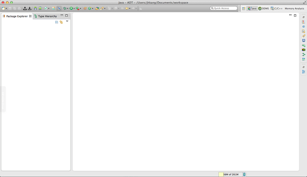The height and width of the screenshot is (177, 307).
Task: Run Android Lint check icon
Action: tap(46, 9)
